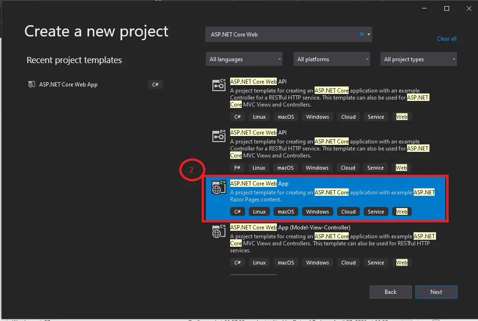Open the All platforms dropdown
The height and width of the screenshot is (321, 478).
coord(332,59)
